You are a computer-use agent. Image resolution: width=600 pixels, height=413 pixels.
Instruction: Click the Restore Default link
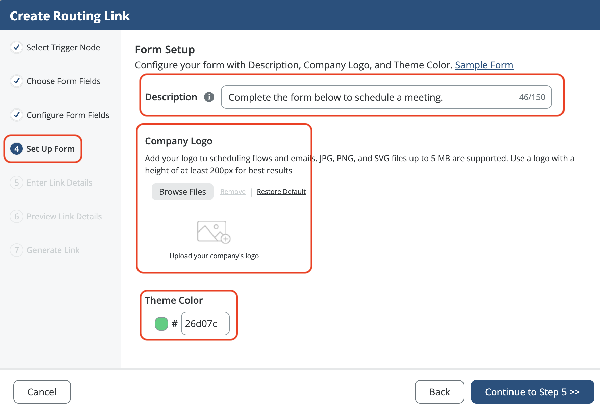281,192
